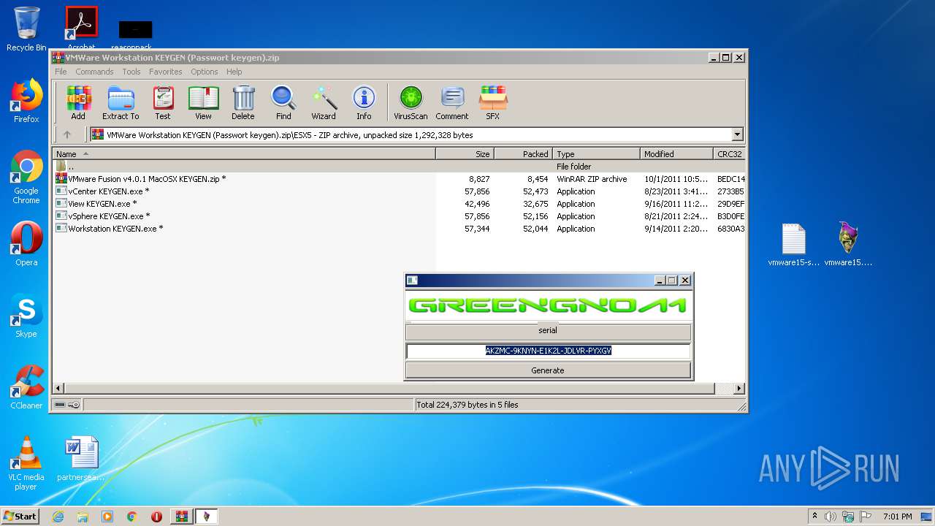Screen dimensions: 935x526
Task: Select VMware Fusion v4.0.1 MacOSX KEYGEN.zip
Action: pyautogui.click(x=399, y=179)
